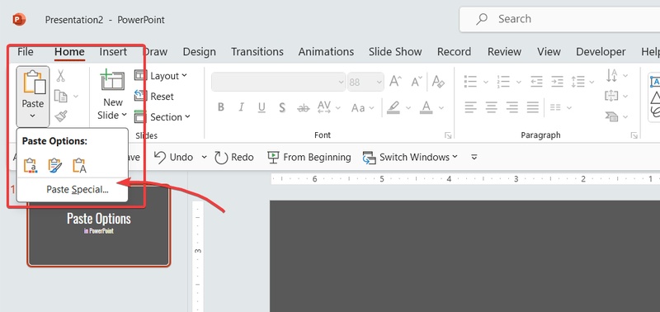Toggle text Shadow
This screenshot has width=660, height=312.
coord(282,108)
